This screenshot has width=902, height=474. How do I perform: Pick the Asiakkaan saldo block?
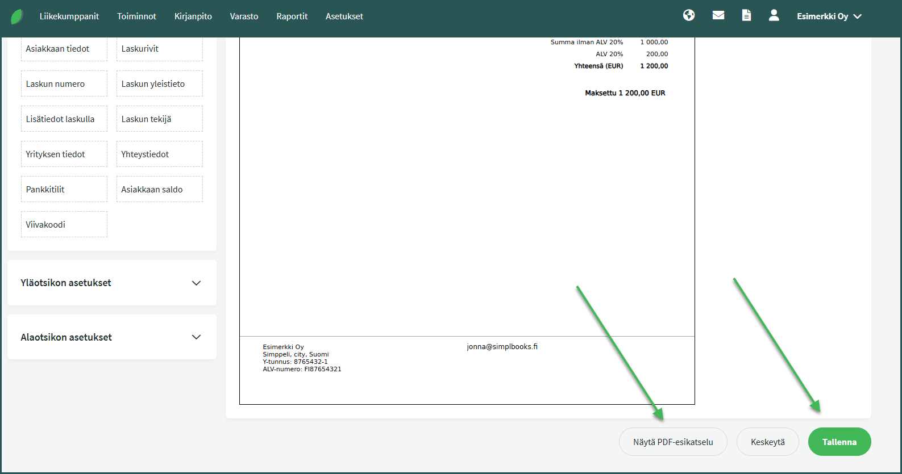coord(159,189)
